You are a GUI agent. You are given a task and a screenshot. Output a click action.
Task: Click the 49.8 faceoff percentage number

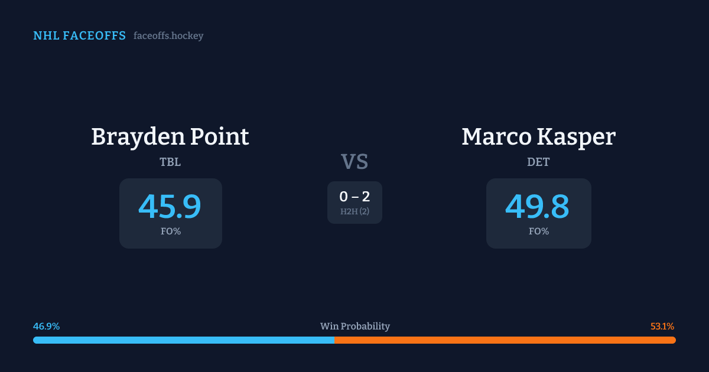538,207
